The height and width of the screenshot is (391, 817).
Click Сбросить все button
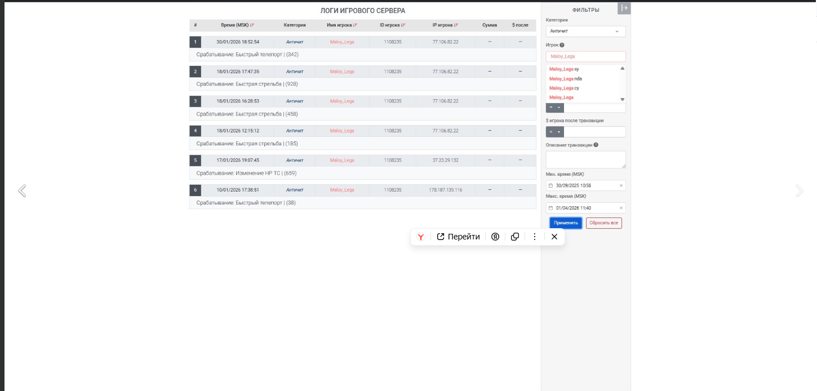coord(604,223)
